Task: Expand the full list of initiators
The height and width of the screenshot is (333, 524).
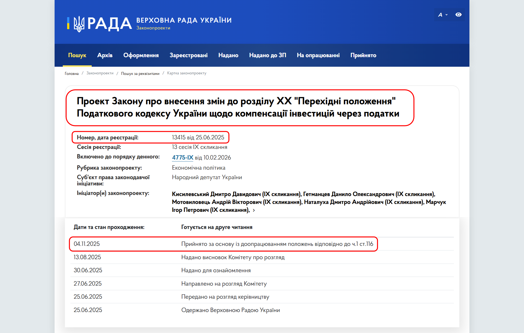Action: coord(254,210)
